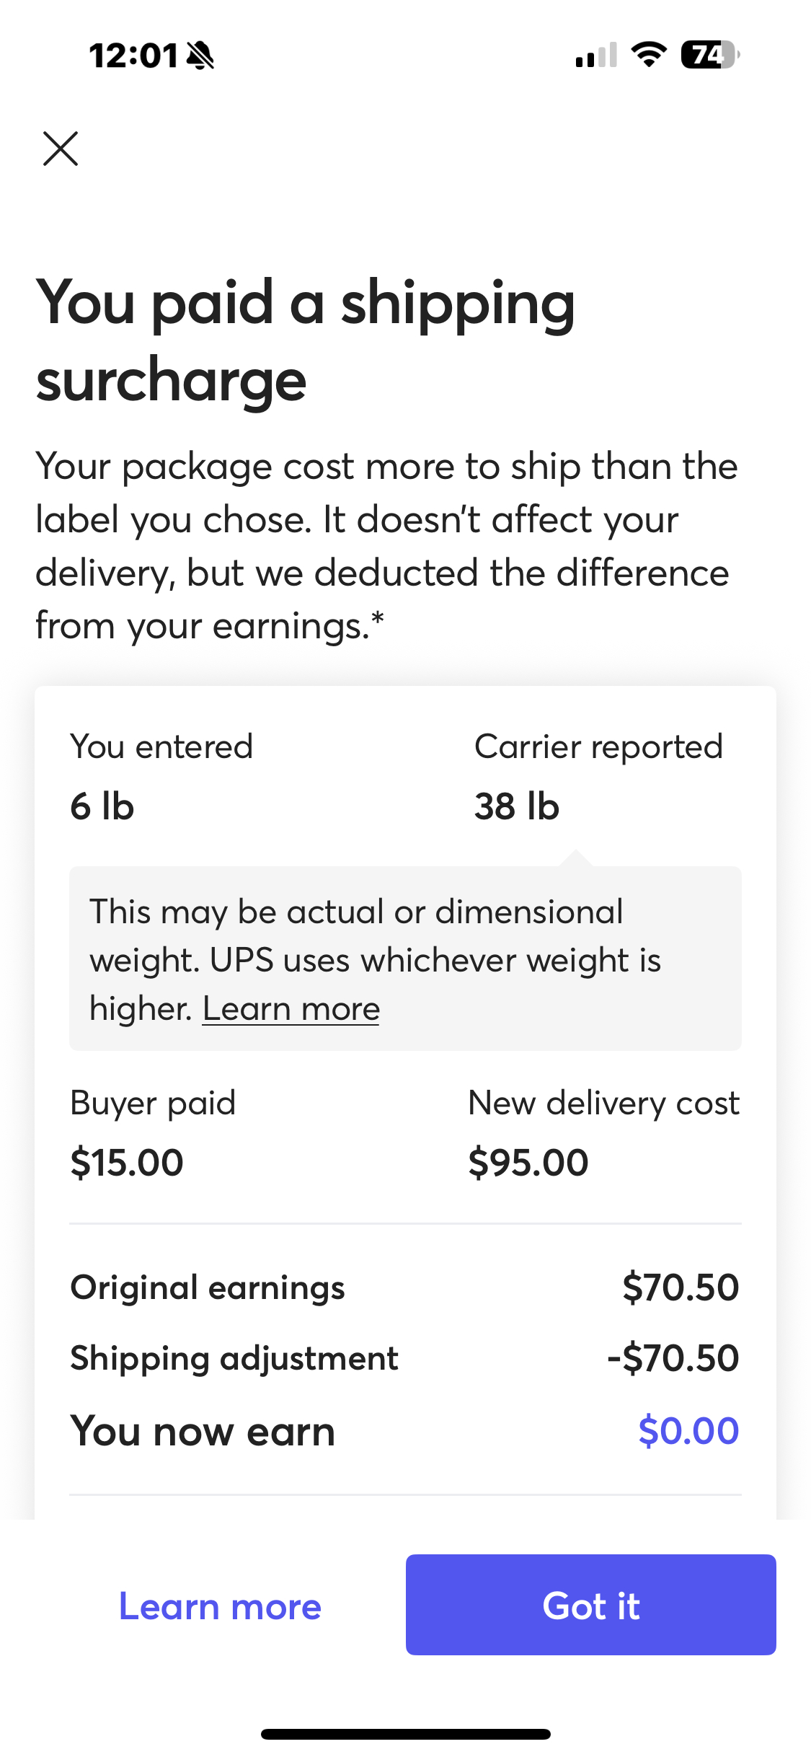Tap the Original earnings label
Viewport: 811px width, 1757px height.
(x=208, y=1287)
